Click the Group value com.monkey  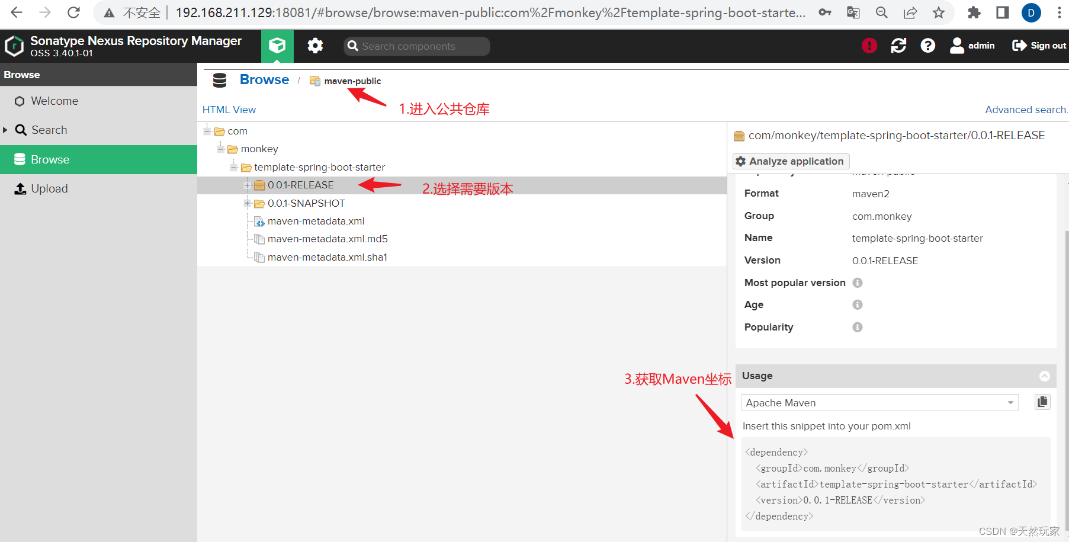(882, 216)
